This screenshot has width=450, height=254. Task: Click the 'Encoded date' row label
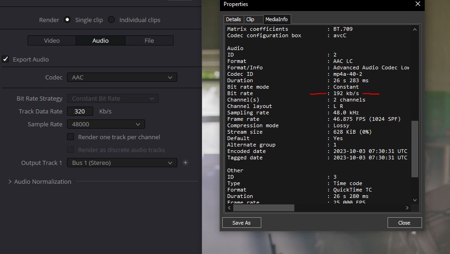[247, 151]
